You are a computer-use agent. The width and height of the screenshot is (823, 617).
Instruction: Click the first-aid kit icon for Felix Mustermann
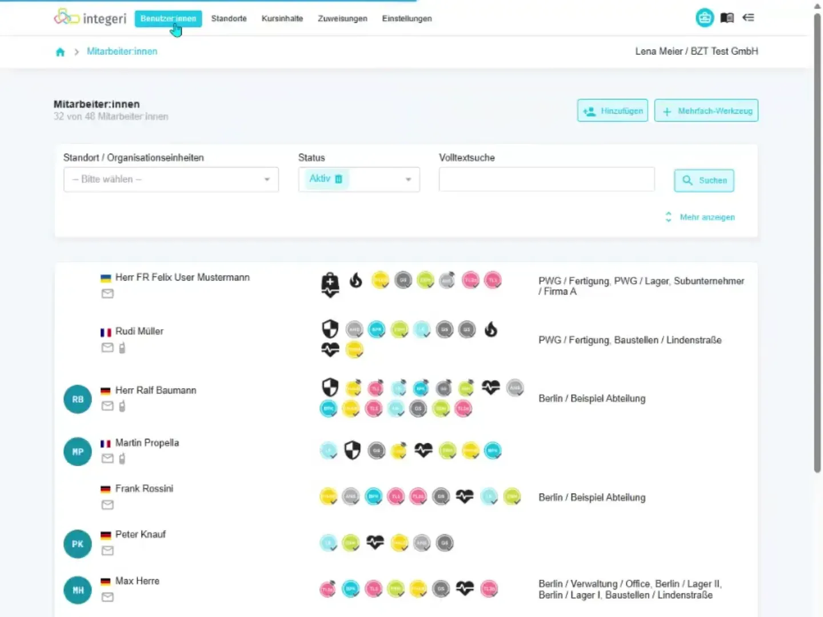point(330,285)
